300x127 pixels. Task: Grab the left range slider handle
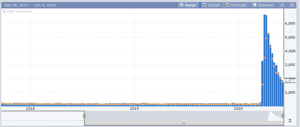(84, 116)
